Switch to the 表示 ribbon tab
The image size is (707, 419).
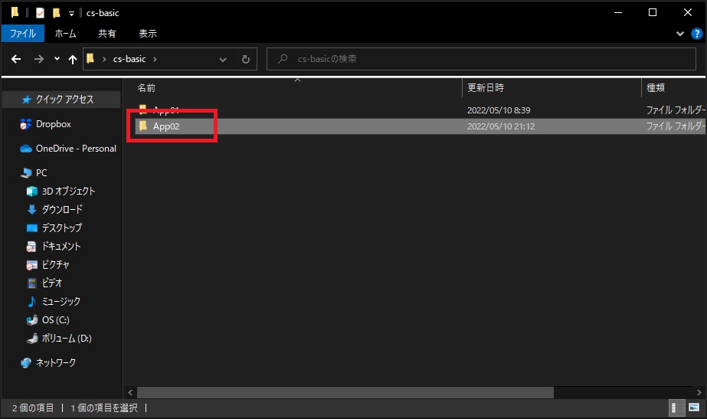pyautogui.click(x=148, y=34)
